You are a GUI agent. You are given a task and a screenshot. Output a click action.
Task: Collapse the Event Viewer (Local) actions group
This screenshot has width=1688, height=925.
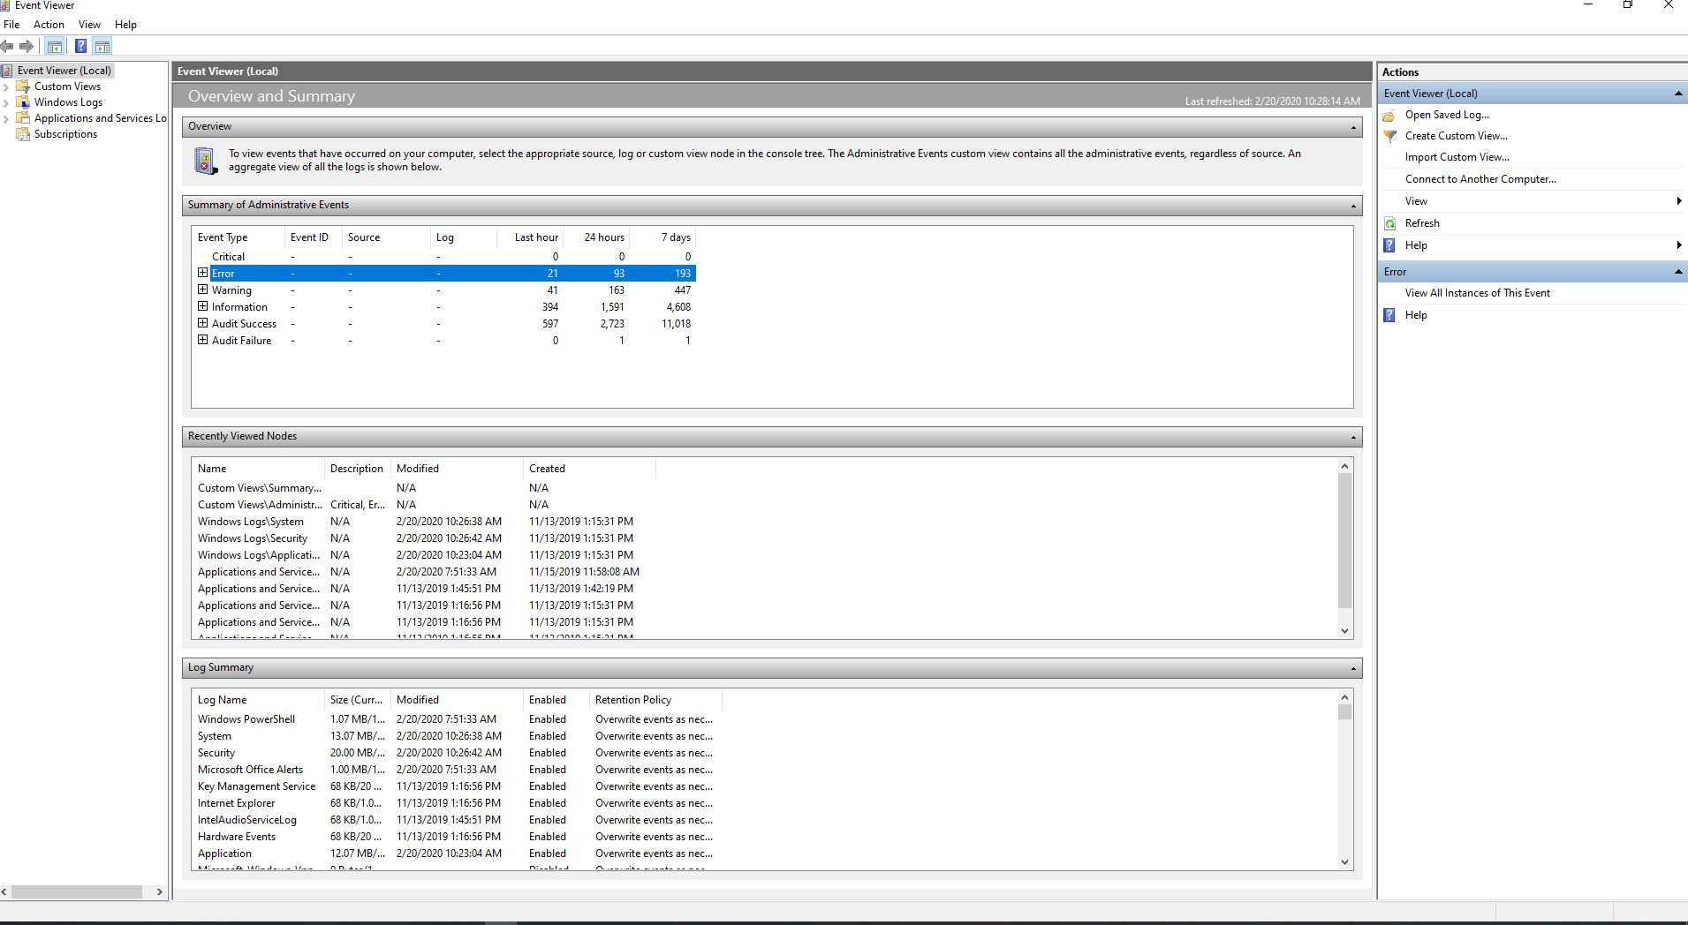click(x=1678, y=94)
